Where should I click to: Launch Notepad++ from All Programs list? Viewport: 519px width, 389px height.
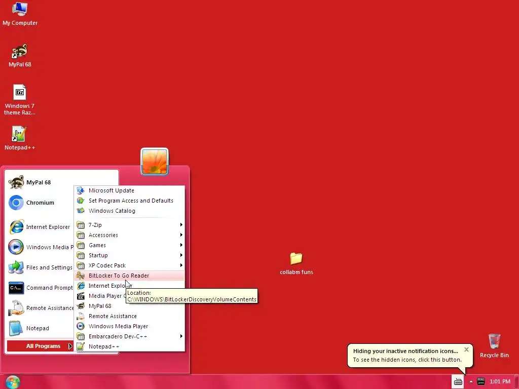(x=129, y=346)
